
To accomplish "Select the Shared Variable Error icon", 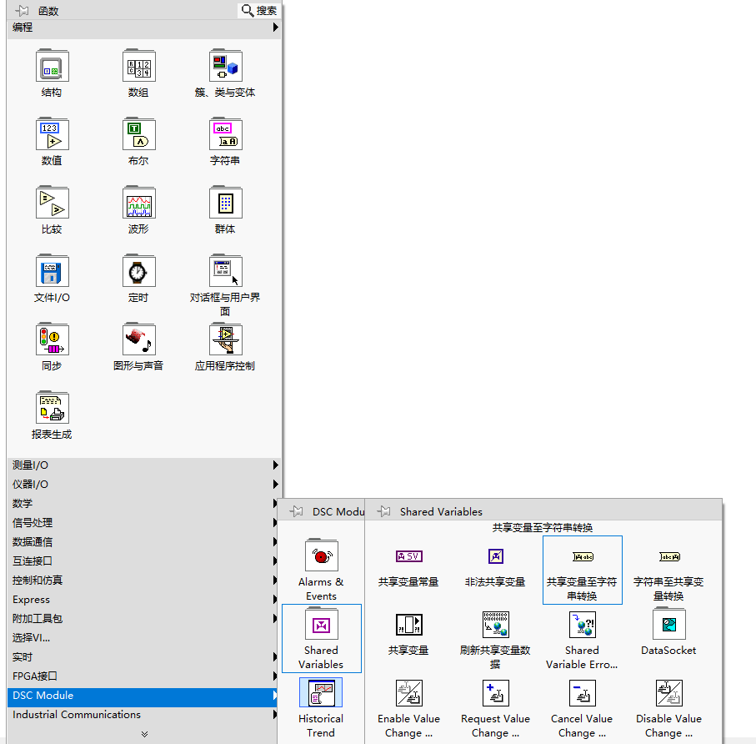I will (x=583, y=625).
